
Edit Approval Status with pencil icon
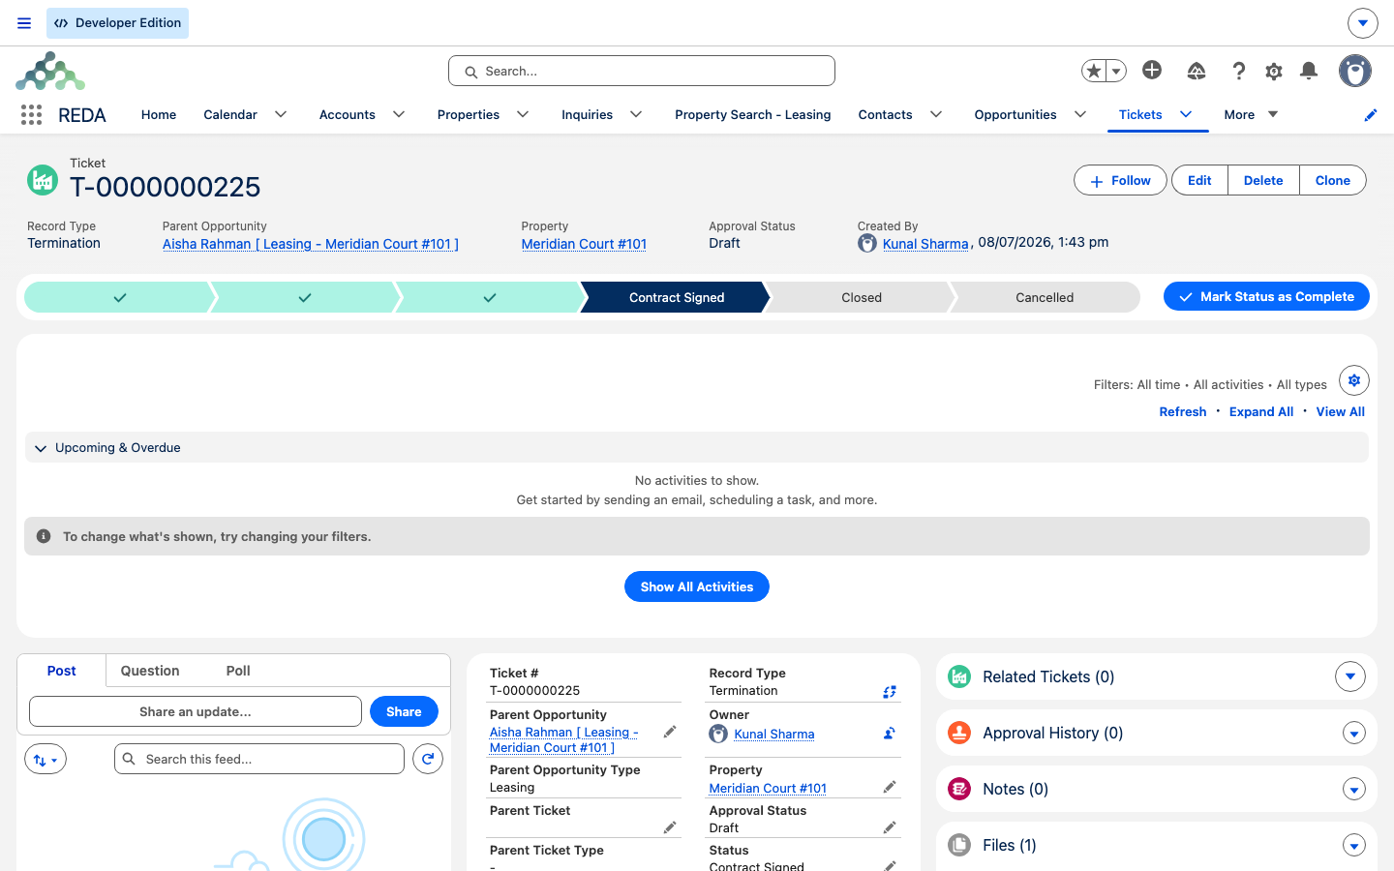pos(890,827)
